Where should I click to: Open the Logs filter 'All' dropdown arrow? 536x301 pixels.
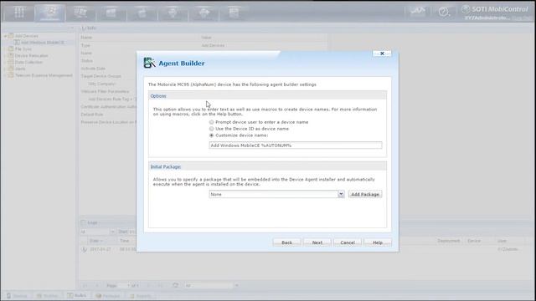click(x=112, y=232)
